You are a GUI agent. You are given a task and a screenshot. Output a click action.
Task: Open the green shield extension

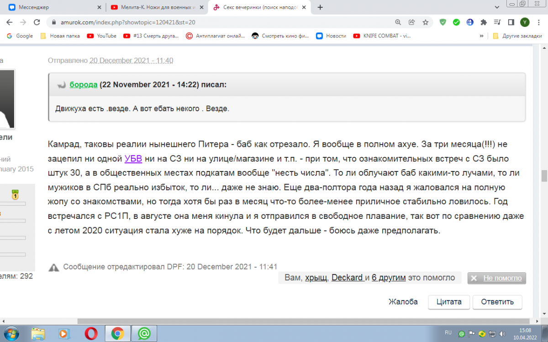(x=443, y=22)
